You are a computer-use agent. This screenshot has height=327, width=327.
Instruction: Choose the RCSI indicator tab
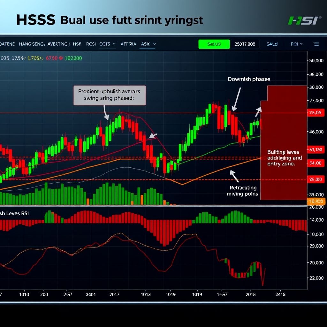pos(91,44)
